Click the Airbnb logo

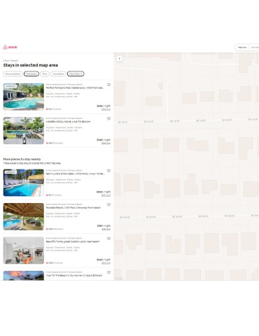tap(10, 47)
